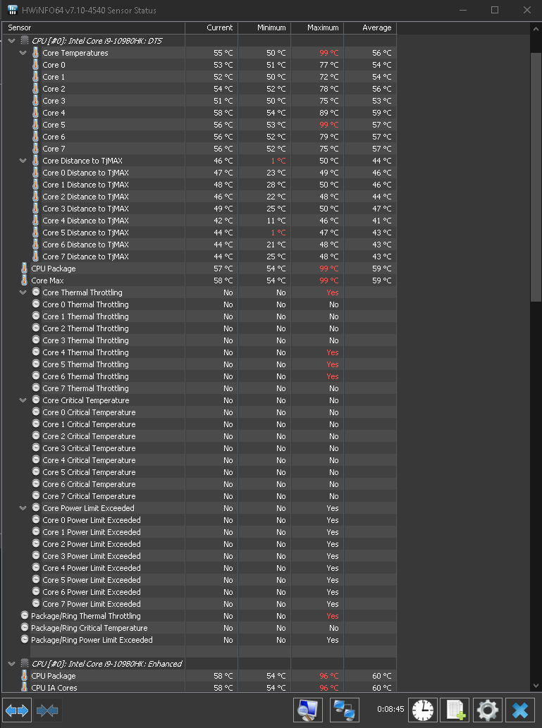542x728 pixels.
Task: Collapse the Core Thermal Throttling group
Action: [23, 292]
